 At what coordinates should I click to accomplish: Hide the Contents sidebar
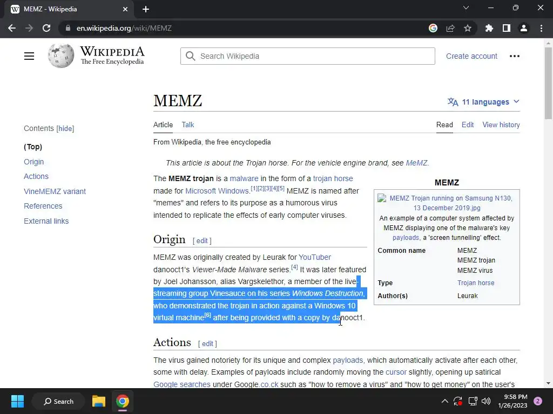65,128
